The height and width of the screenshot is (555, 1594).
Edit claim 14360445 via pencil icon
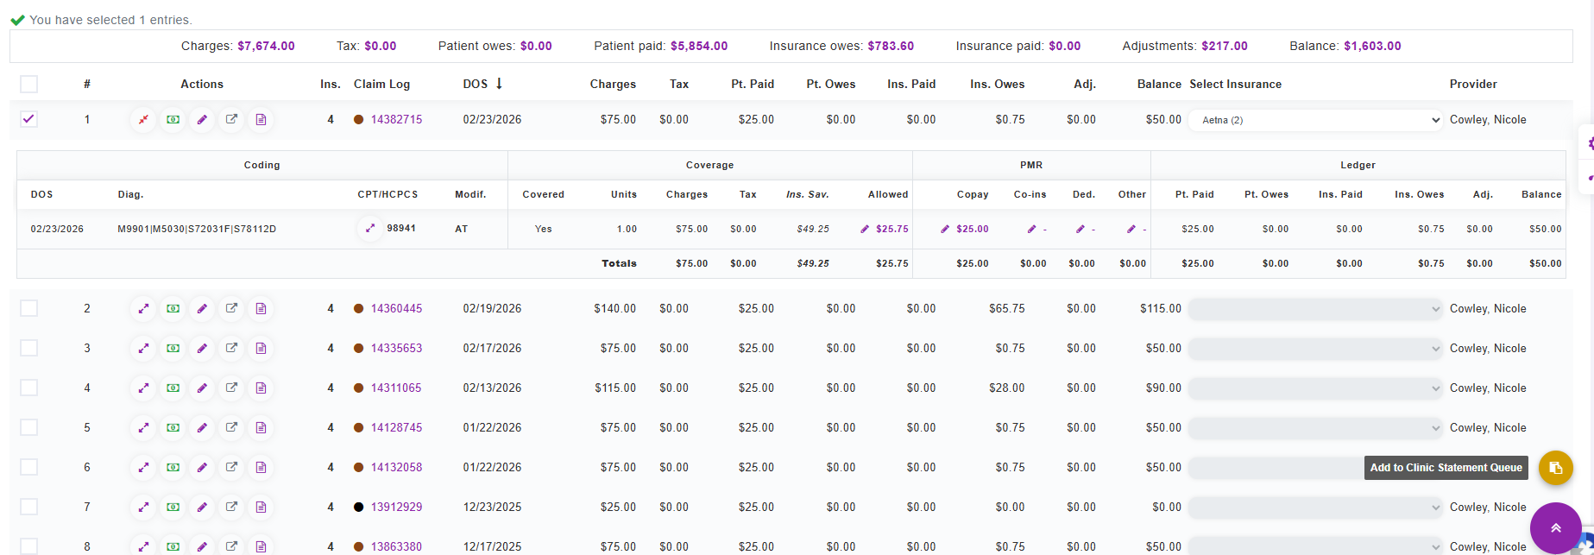tap(202, 308)
